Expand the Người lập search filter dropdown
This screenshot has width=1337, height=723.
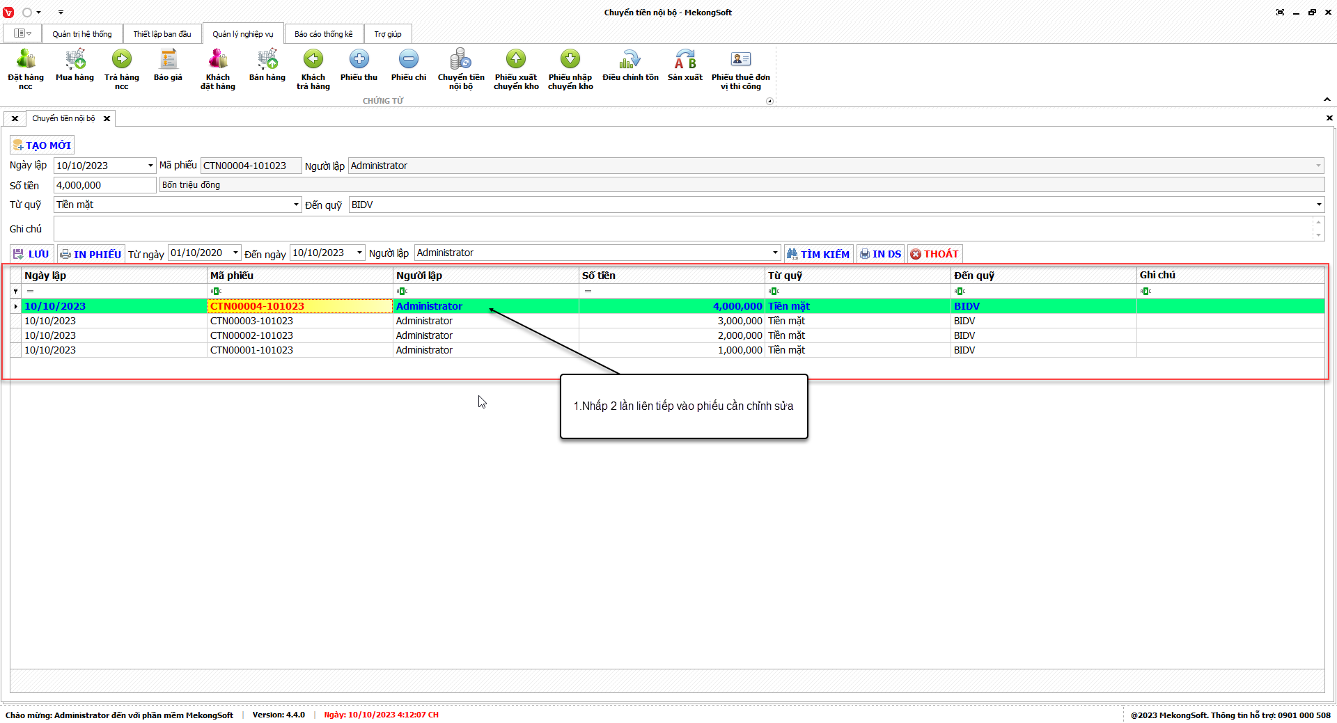[775, 253]
